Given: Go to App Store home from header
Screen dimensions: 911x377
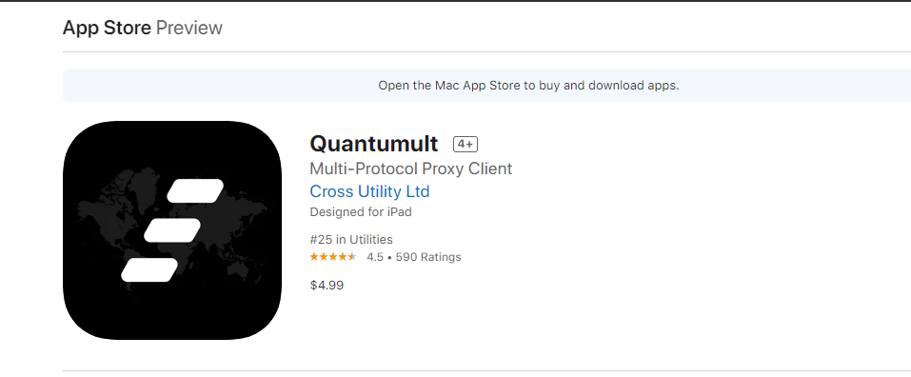Looking at the screenshot, I should [x=107, y=28].
